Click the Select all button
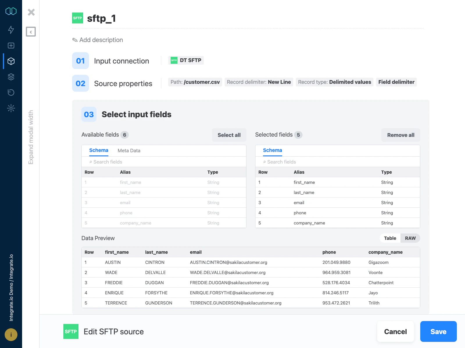465x348 pixels. click(x=229, y=135)
